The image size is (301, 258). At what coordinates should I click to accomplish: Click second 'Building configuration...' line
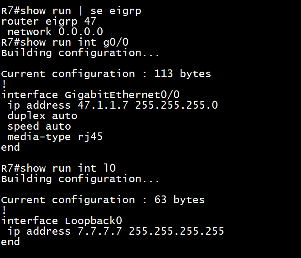pos(80,179)
